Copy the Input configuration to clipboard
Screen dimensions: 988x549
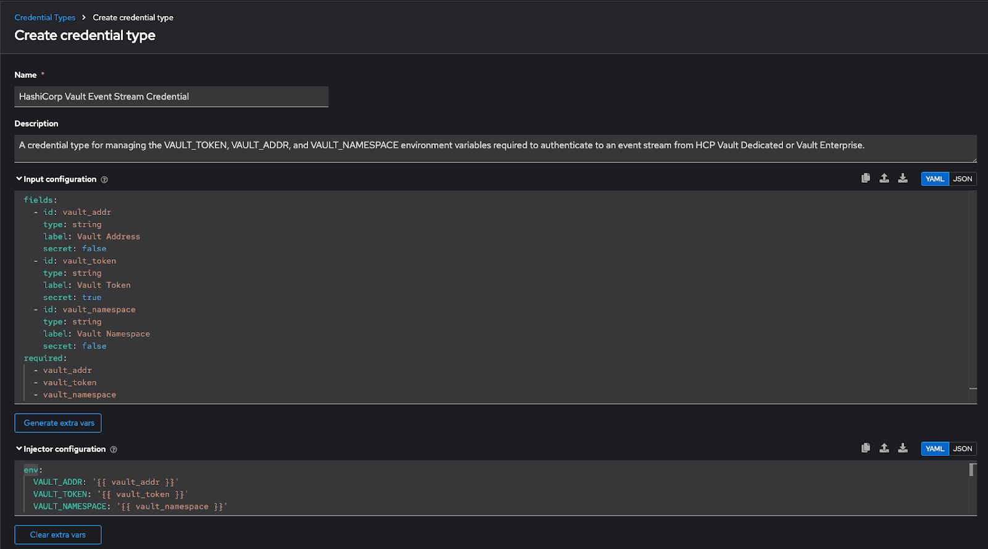click(x=866, y=178)
